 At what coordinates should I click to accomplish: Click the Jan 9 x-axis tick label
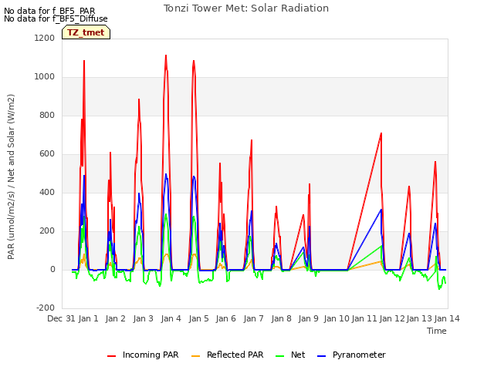(309, 318)
